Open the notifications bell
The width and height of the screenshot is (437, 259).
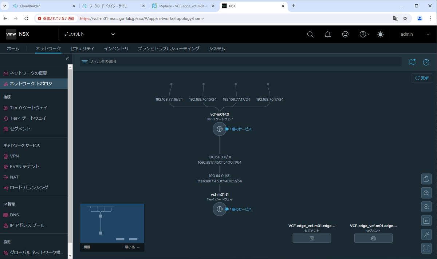[328, 34]
